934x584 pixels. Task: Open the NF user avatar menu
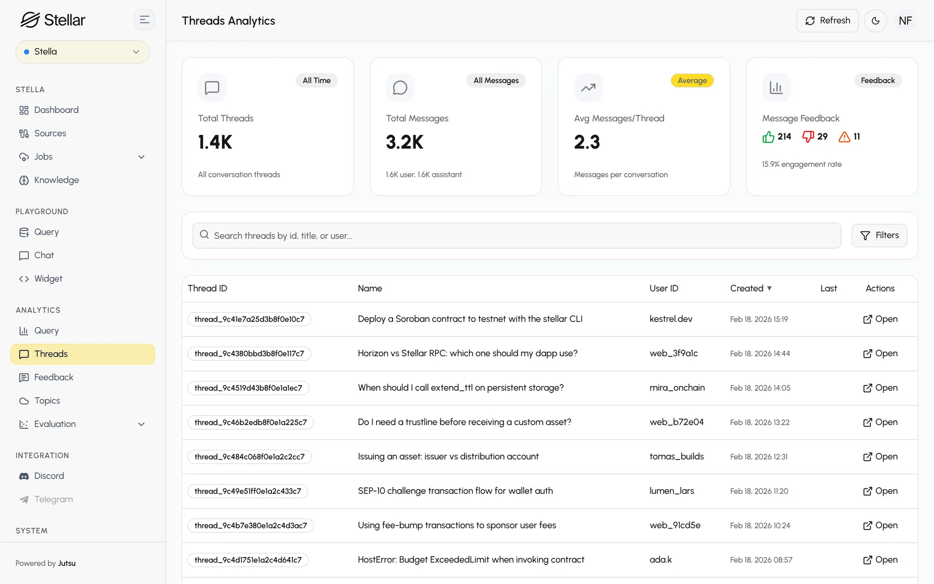click(x=905, y=21)
